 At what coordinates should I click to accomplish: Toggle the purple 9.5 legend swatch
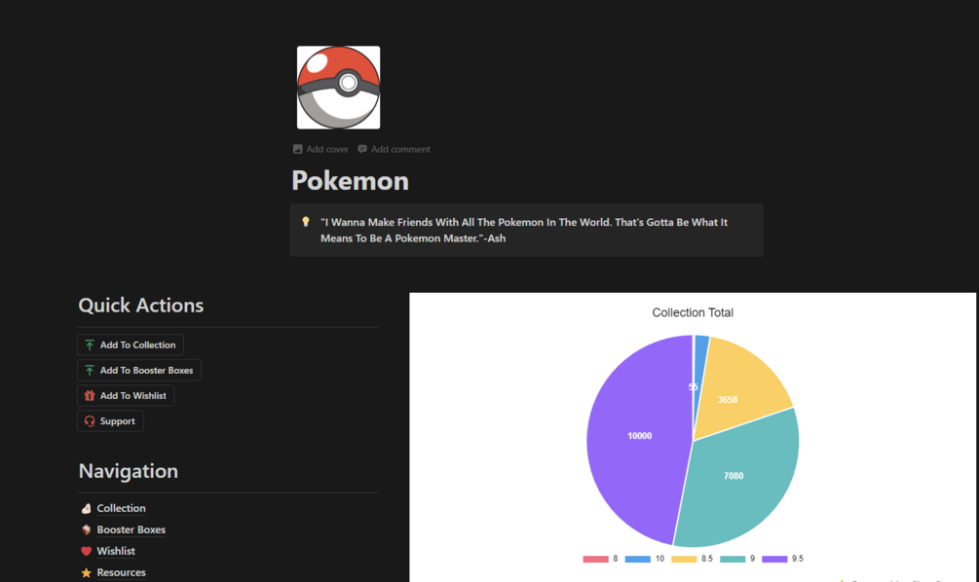click(774, 559)
